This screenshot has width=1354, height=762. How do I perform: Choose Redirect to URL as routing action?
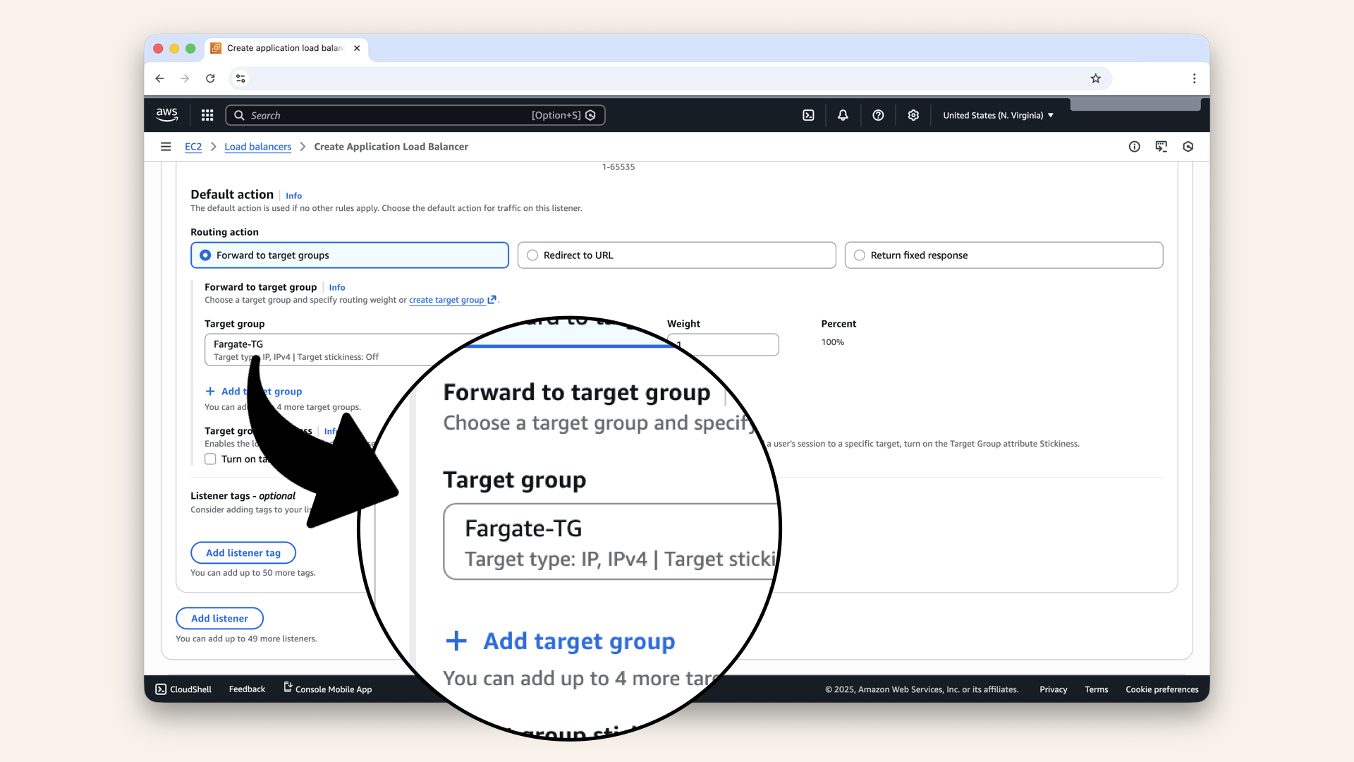click(533, 255)
